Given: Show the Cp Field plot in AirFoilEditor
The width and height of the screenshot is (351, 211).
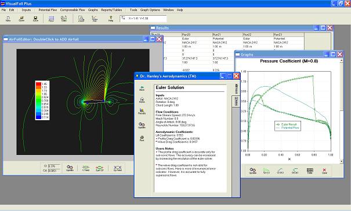Looking at the screenshot, I should 118,168.
